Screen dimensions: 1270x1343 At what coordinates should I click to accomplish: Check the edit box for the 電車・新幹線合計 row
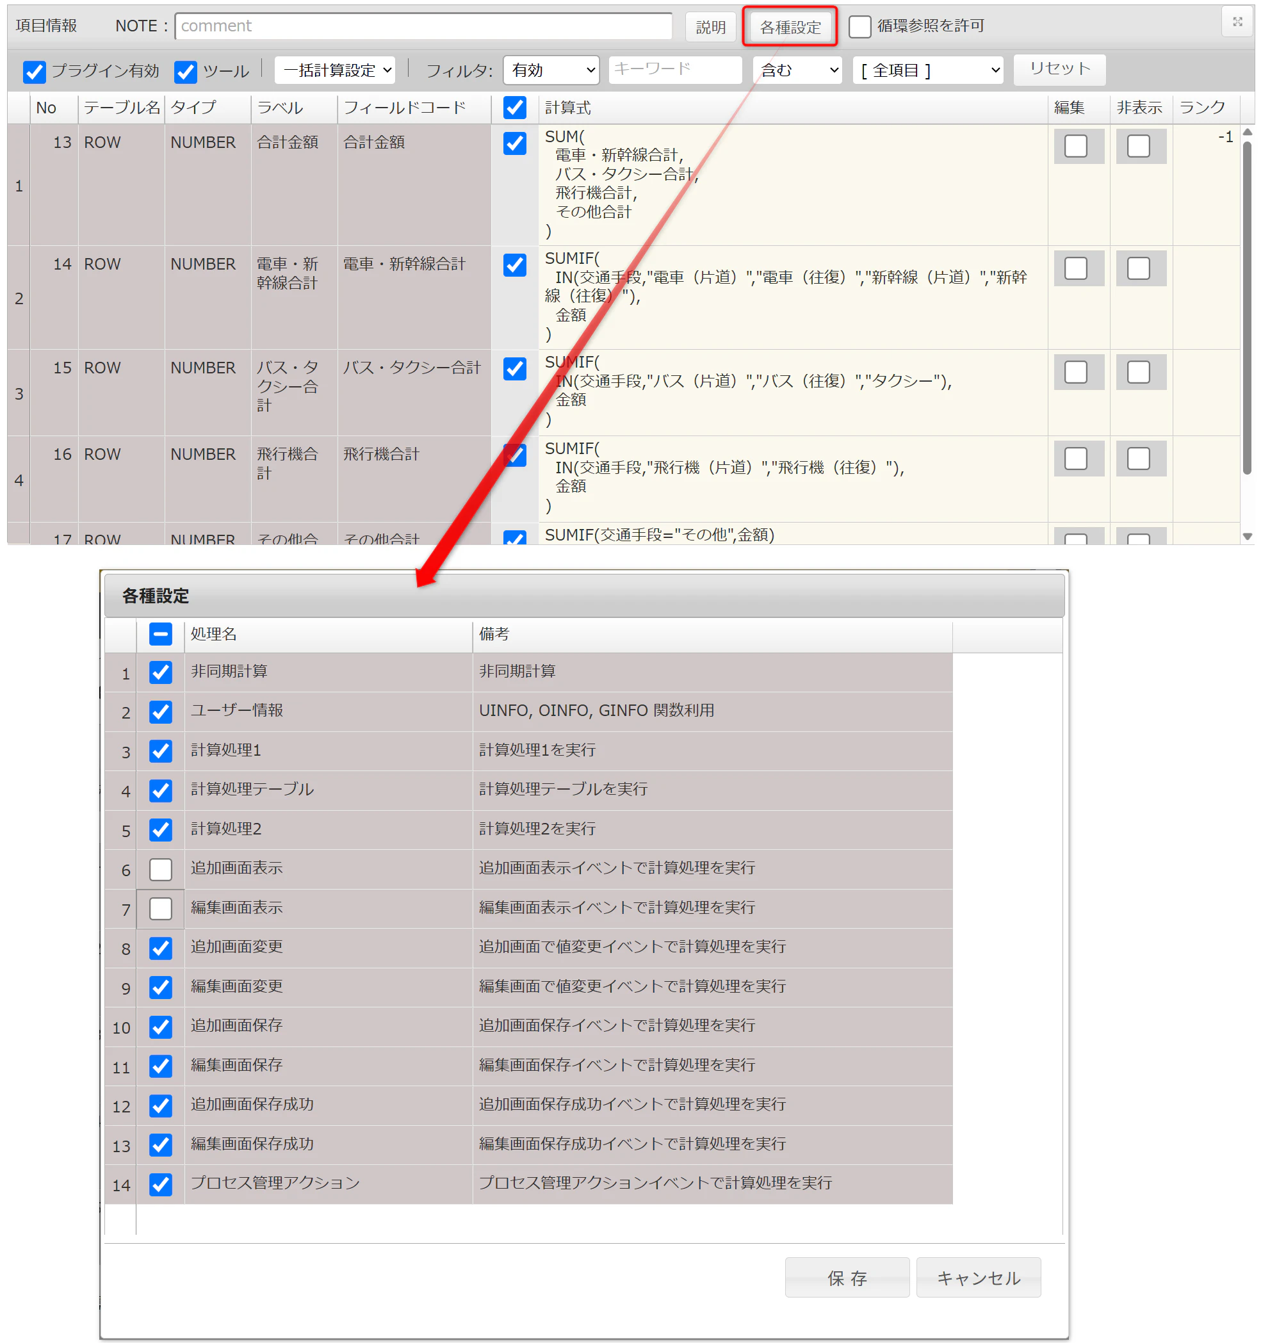[1075, 268]
